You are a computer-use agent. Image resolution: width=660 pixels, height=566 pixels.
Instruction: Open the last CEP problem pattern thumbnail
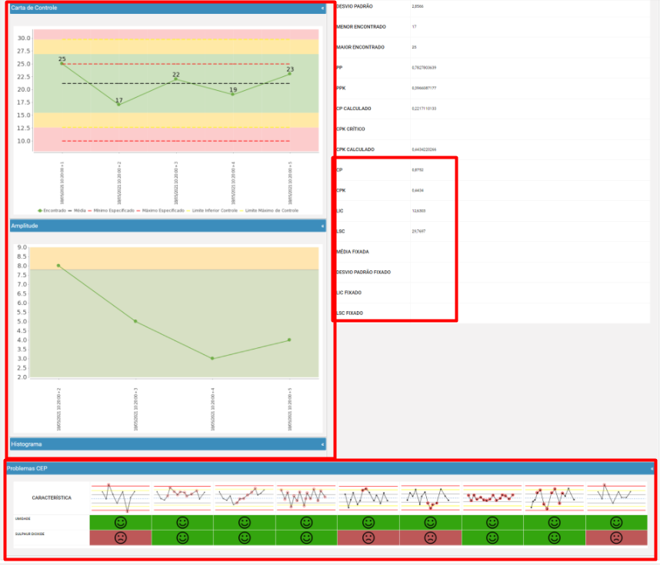[617, 498]
